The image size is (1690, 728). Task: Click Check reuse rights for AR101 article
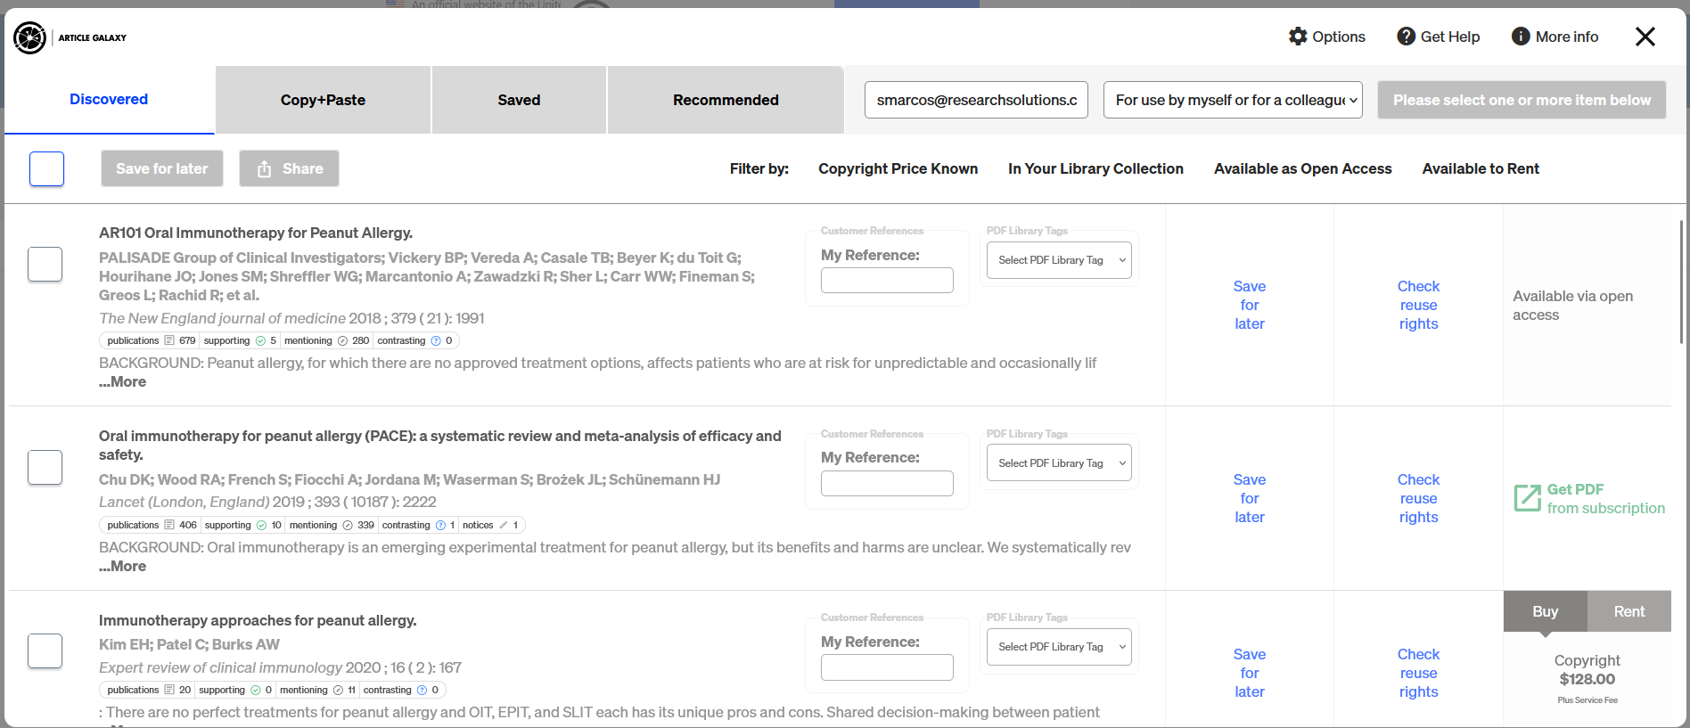pyautogui.click(x=1418, y=305)
